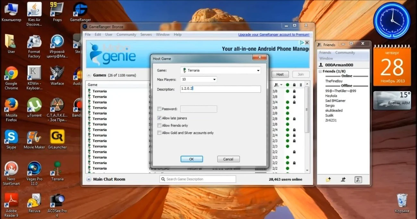
Task: Close the Mobogenie ad banner
Action: pyautogui.click(x=307, y=42)
